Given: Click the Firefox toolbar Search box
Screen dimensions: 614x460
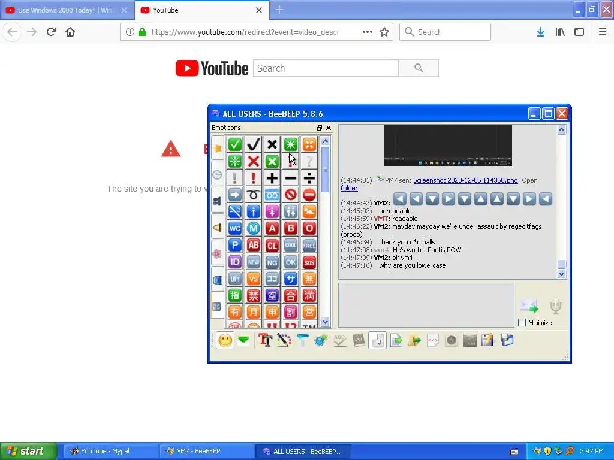Looking at the screenshot, I should tap(445, 32).
